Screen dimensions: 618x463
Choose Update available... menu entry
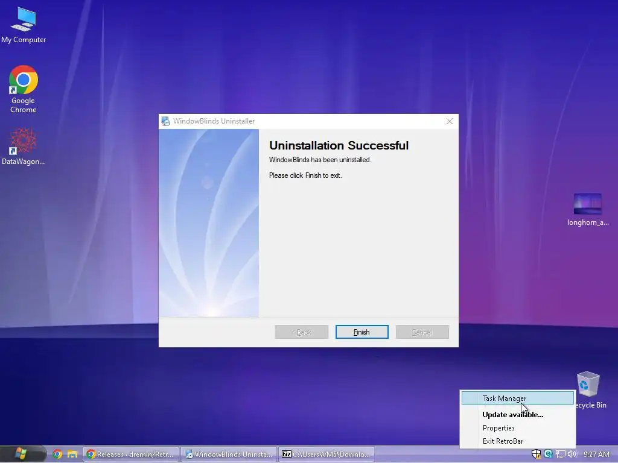(518, 415)
